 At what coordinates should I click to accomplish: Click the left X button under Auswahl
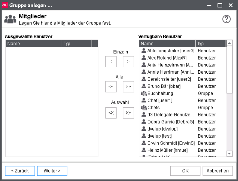pos(111,113)
